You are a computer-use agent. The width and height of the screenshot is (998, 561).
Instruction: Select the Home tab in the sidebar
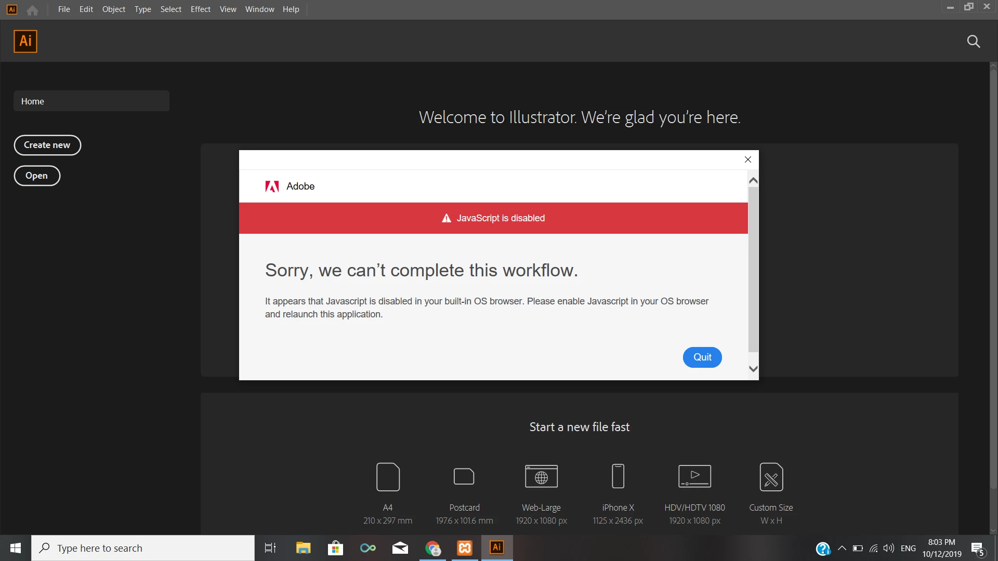pyautogui.click(x=91, y=101)
